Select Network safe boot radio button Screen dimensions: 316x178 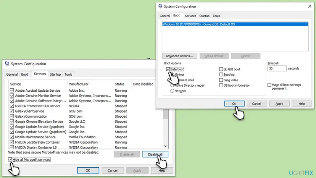tap(172, 91)
